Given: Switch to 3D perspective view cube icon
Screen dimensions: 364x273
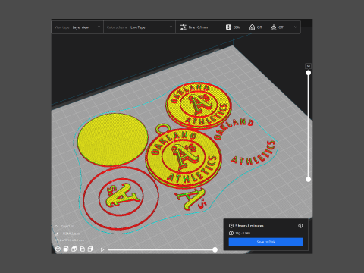Looking at the screenshot, I should 58,249.
